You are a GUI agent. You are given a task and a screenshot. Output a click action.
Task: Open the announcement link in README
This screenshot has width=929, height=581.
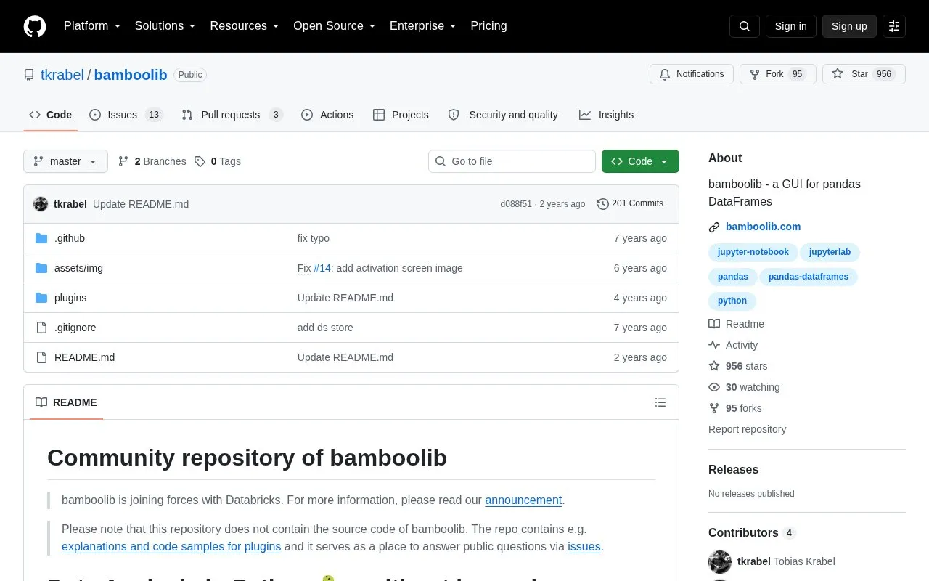pyautogui.click(x=523, y=500)
